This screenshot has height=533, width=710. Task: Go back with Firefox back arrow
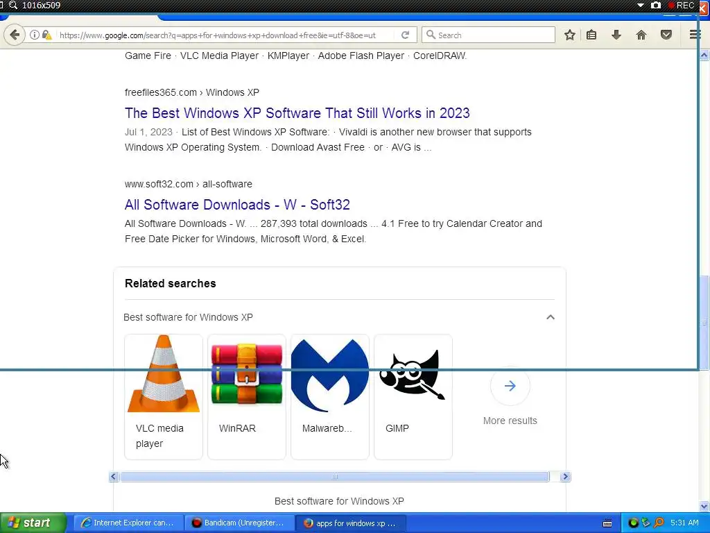tap(15, 35)
